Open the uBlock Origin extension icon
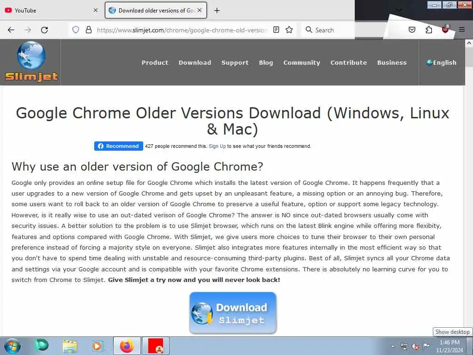473x355 pixels. click(445, 29)
